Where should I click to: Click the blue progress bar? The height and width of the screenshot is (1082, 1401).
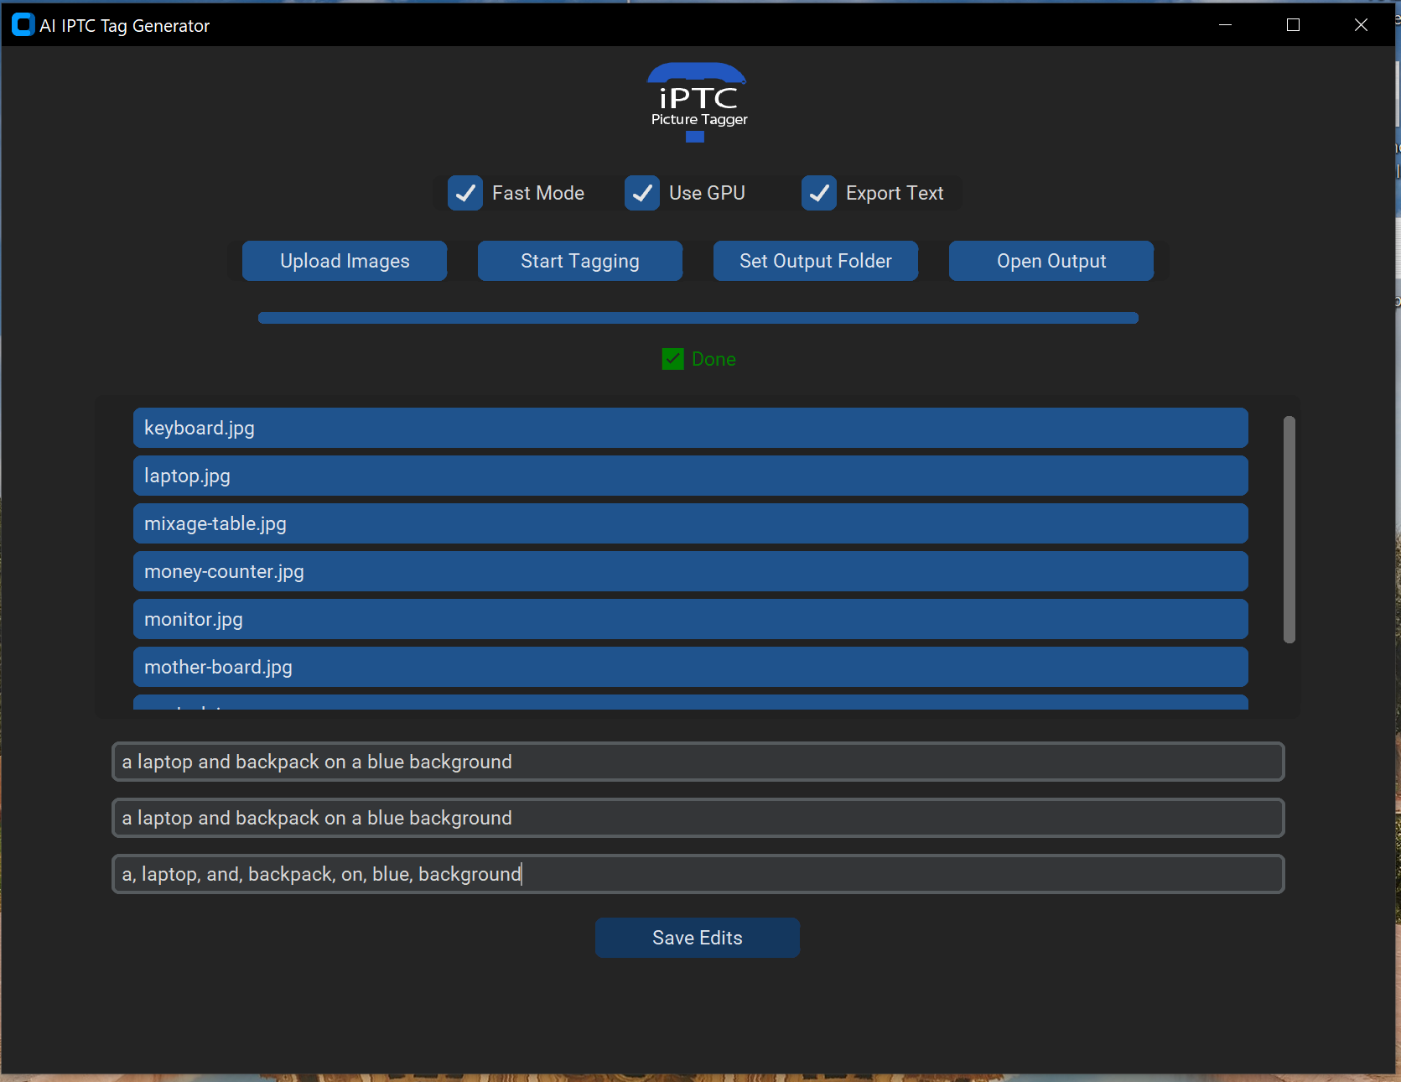pos(697,317)
